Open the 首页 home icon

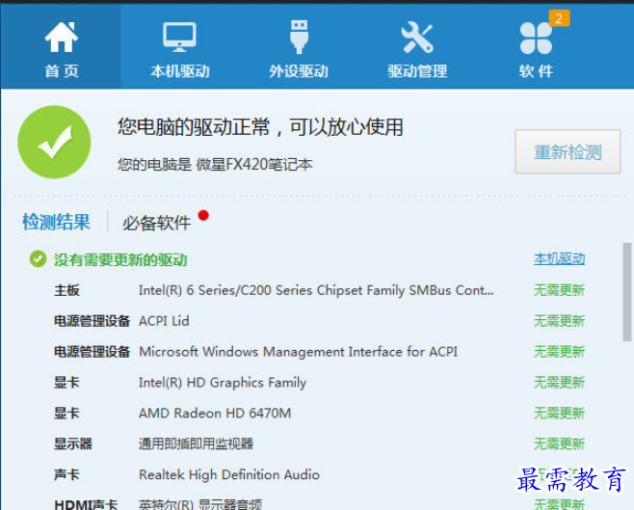click(61, 37)
